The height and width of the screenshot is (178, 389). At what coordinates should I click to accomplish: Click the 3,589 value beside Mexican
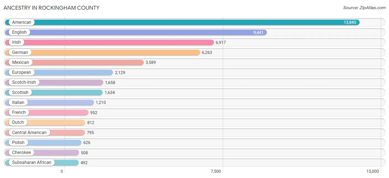(x=151, y=62)
